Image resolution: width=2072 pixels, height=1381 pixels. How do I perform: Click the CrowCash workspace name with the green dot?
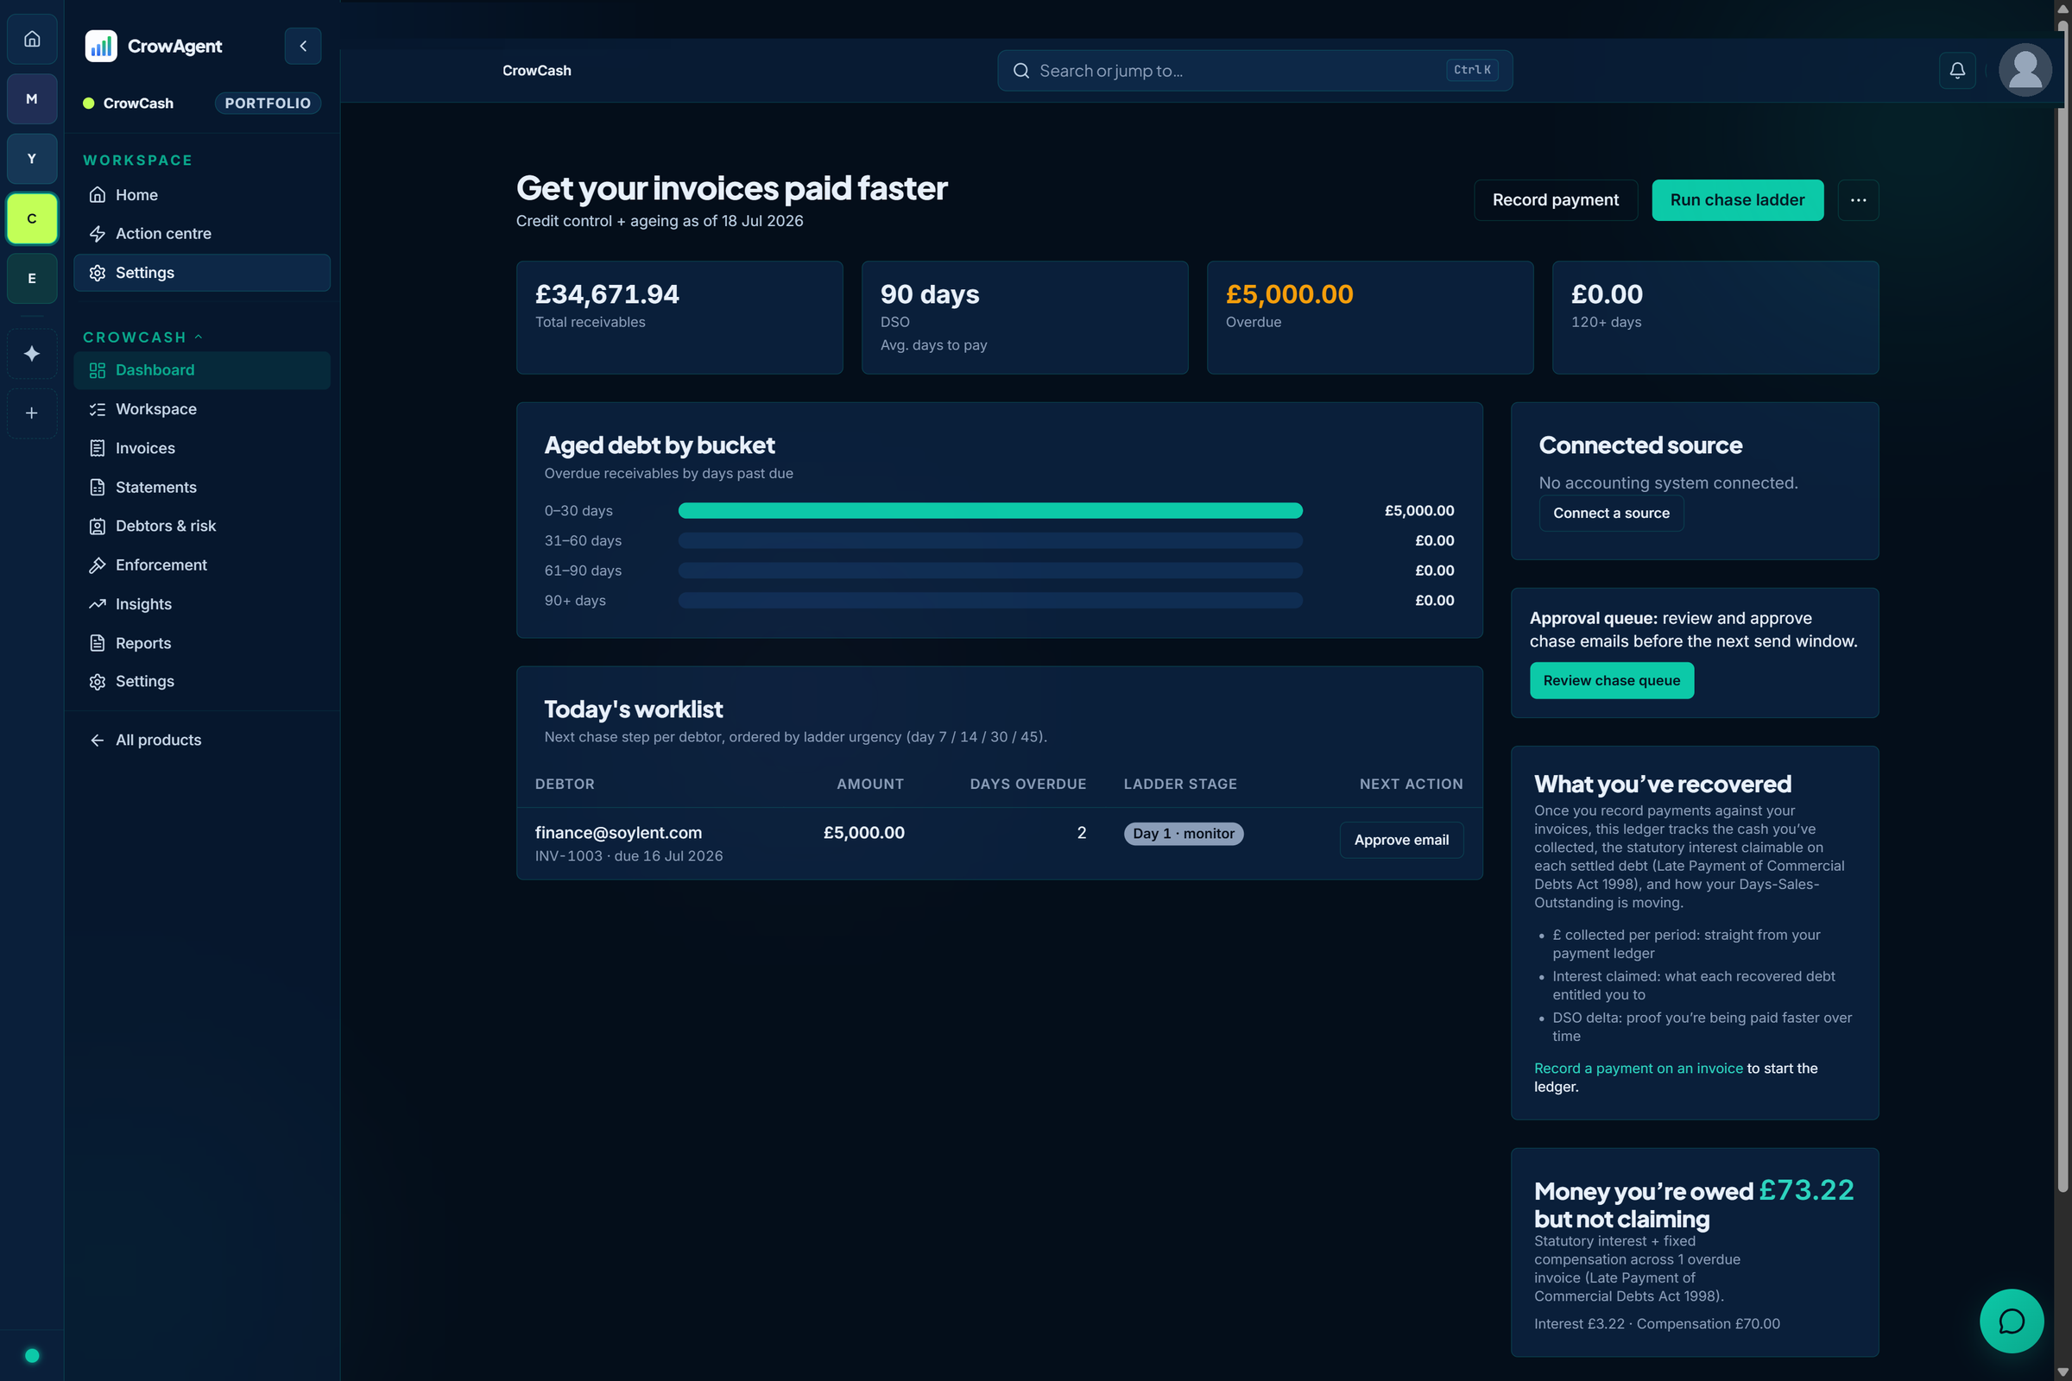coord(129,103)
